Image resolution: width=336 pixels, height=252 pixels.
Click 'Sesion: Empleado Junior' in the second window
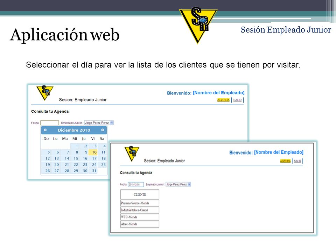click(x=164, y=161)
